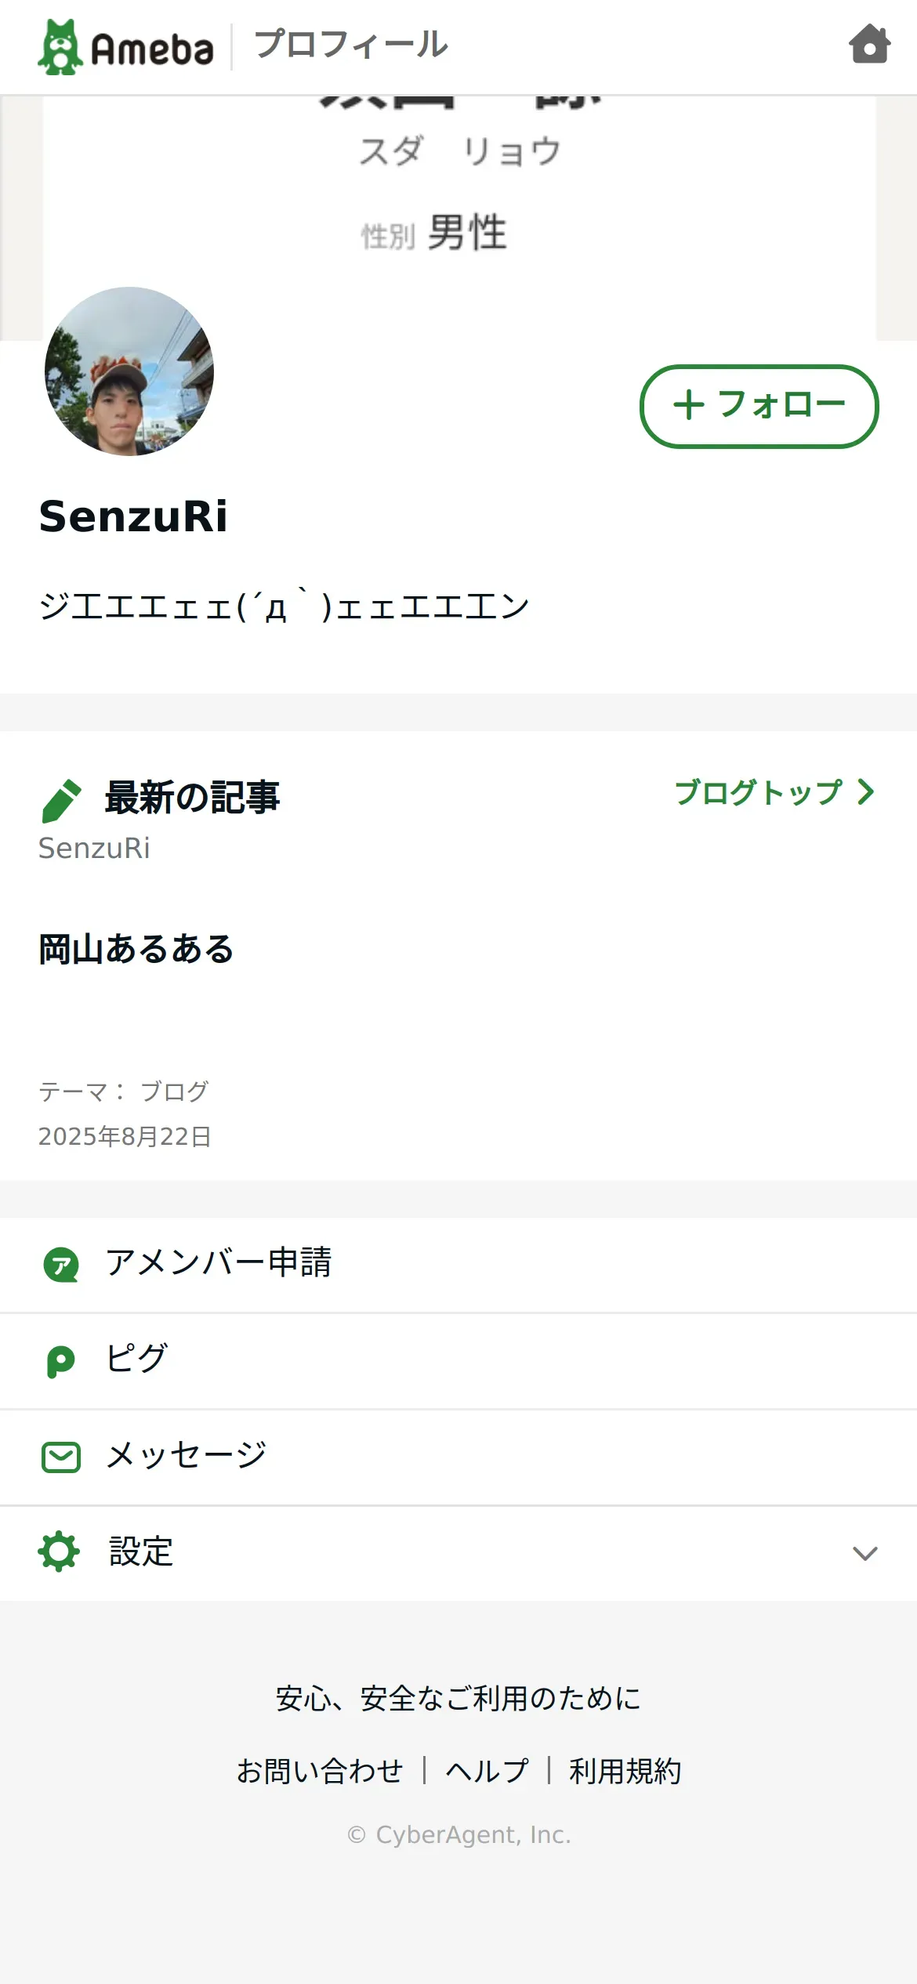Viewport: 917px width, 1984px height.
Task: Click the Amember request speech-bubble icon
Action: click(x=61, y=1265)
